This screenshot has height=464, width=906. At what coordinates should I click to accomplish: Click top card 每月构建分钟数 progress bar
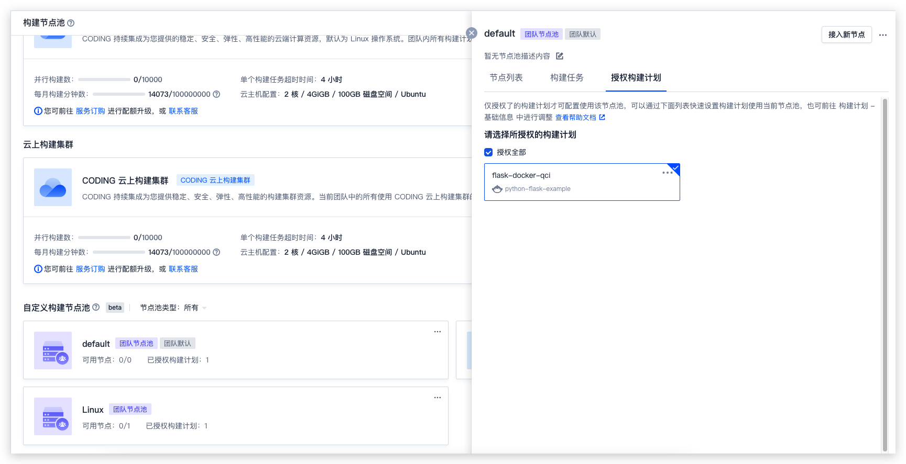119,94
